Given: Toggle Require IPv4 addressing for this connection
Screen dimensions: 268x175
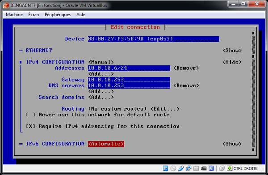Looking at the screenshot, I should [x=30, y=126].
